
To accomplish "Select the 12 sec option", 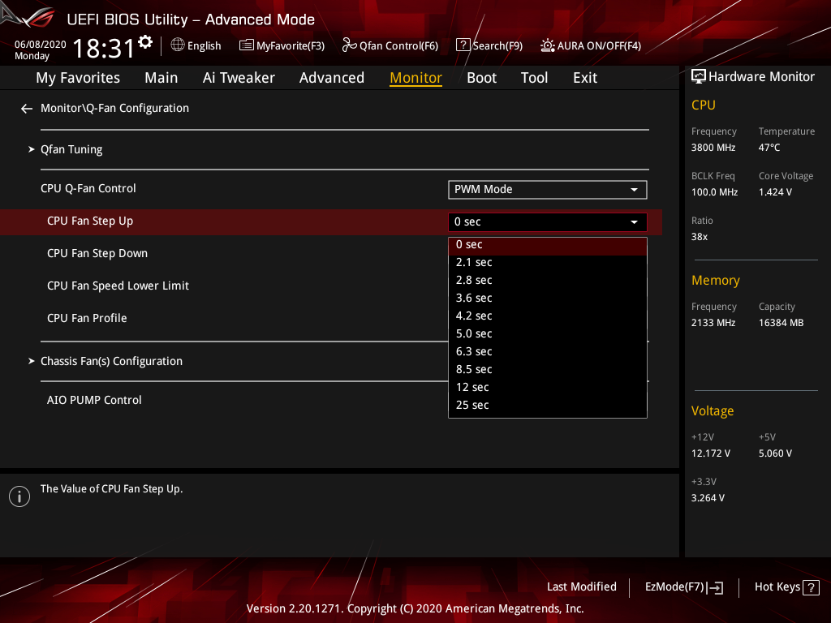I will click(548, 387).
